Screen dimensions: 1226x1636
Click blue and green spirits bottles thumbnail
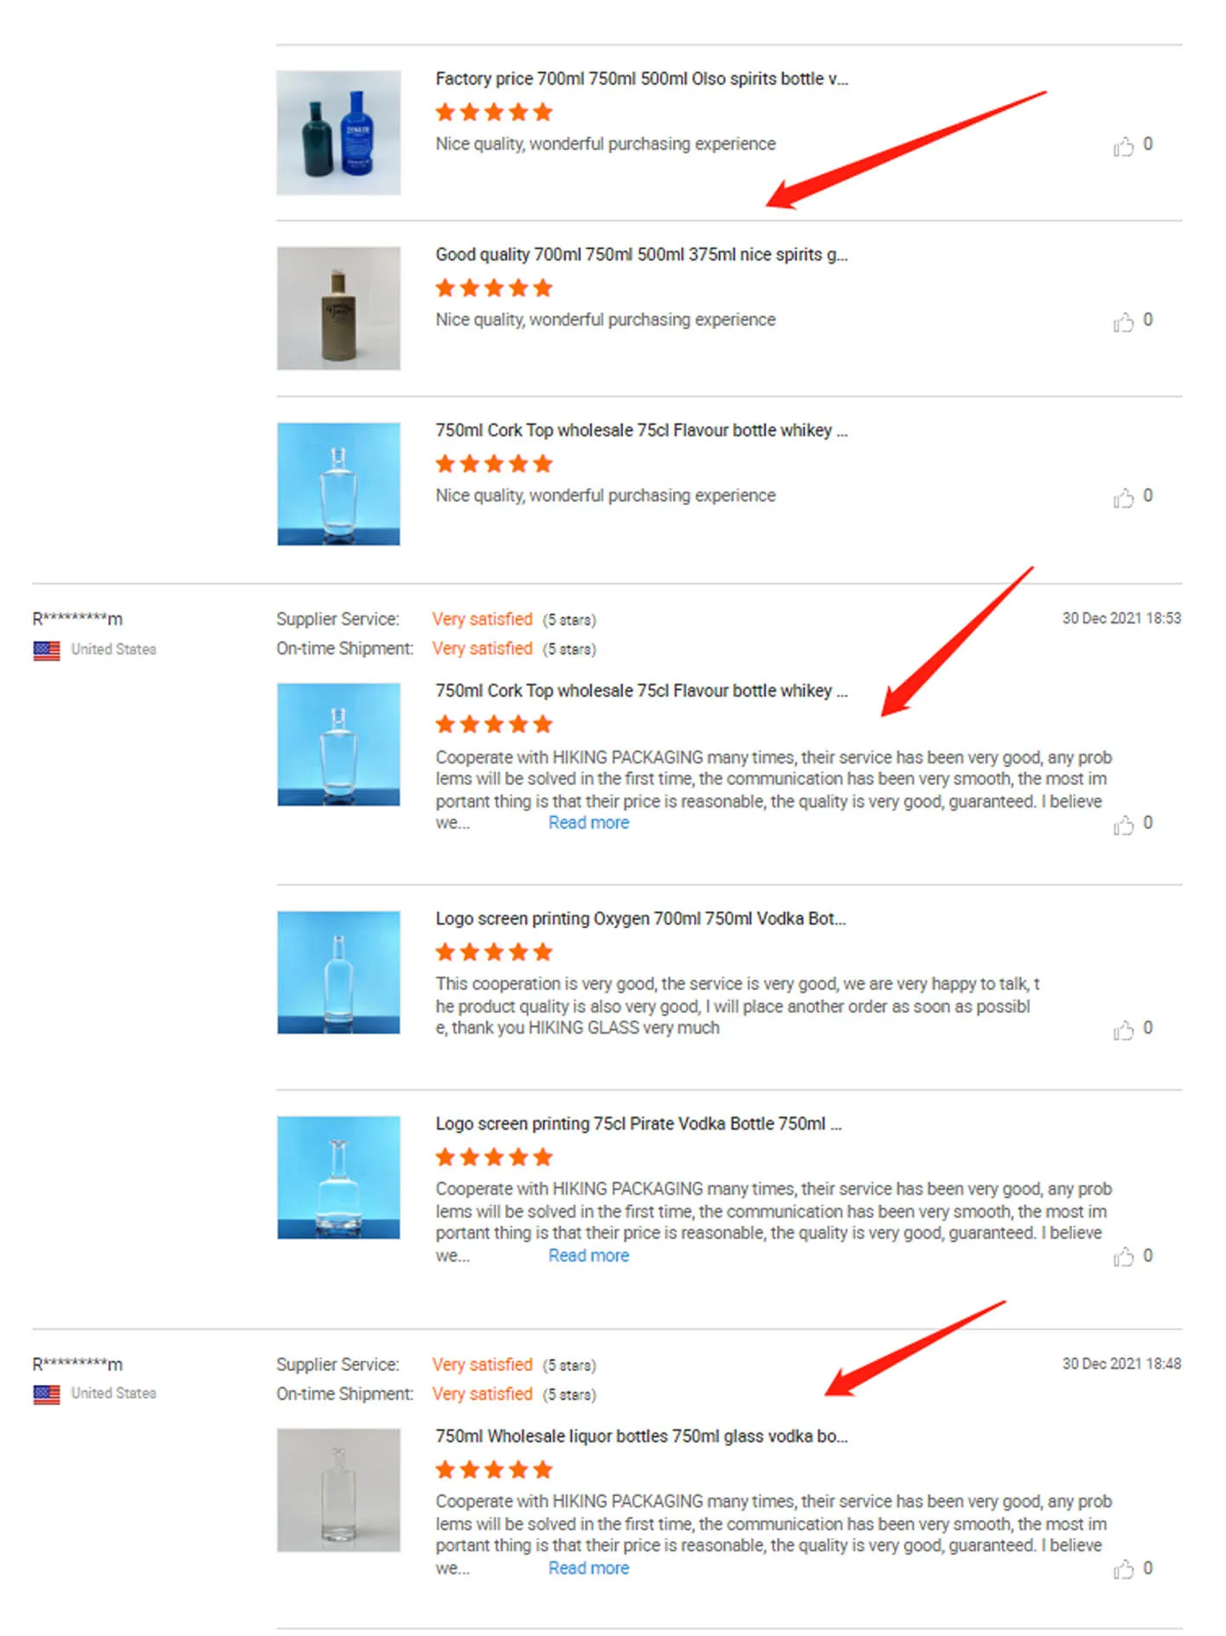338,132
